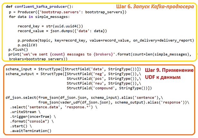The width and height of the screenshot is (198, 138).
Task: Click the 'p.produce(topic, key=record_key' line
Action: [x=106, y=40]
